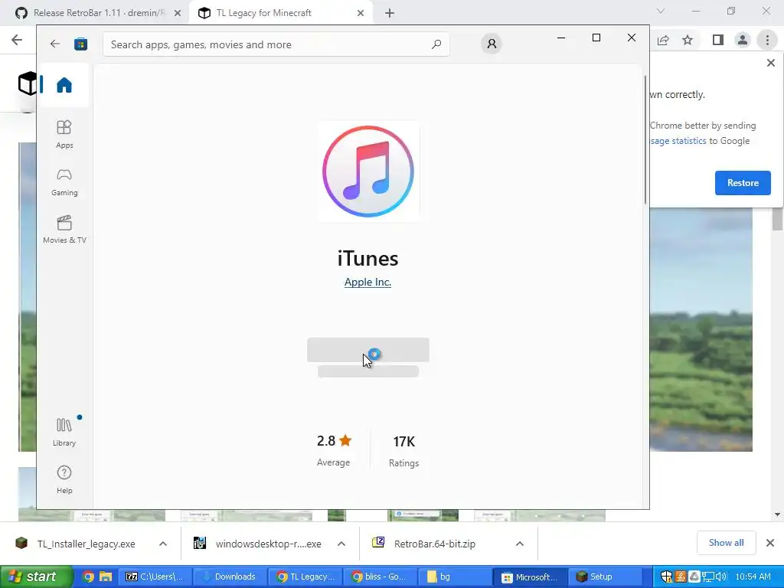Click the search apps, games, movies field

point(276,44)
